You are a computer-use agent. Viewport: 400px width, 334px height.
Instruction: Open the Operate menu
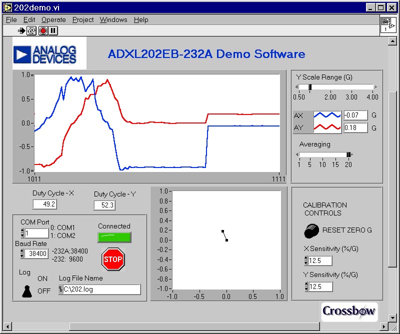pyautogui.click(x=53, y=19)
